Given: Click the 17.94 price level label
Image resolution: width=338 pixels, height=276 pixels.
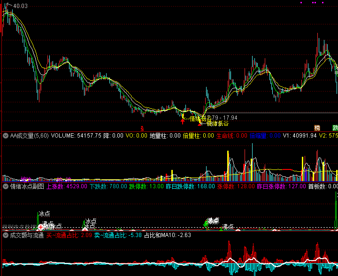Looking at the screenshot, I should click(x=230, y=118).
